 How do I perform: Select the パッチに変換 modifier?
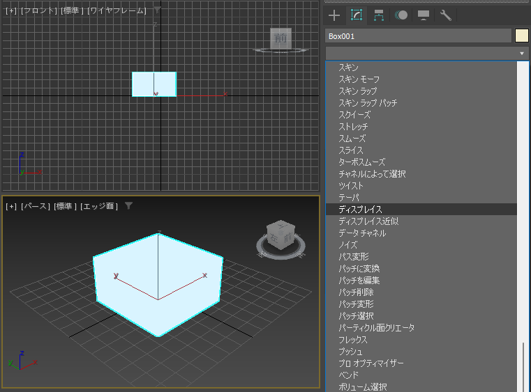point(421,269)
